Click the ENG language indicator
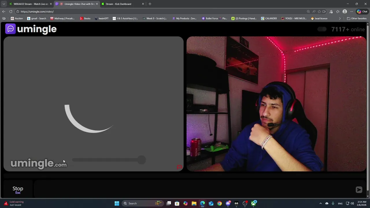 (340, 203)
